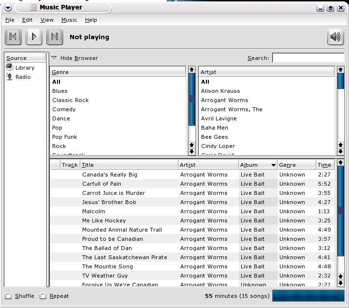349x308 pixels.
Task: Enable the Shuffle checkbox
Action: tap(8, 296)
